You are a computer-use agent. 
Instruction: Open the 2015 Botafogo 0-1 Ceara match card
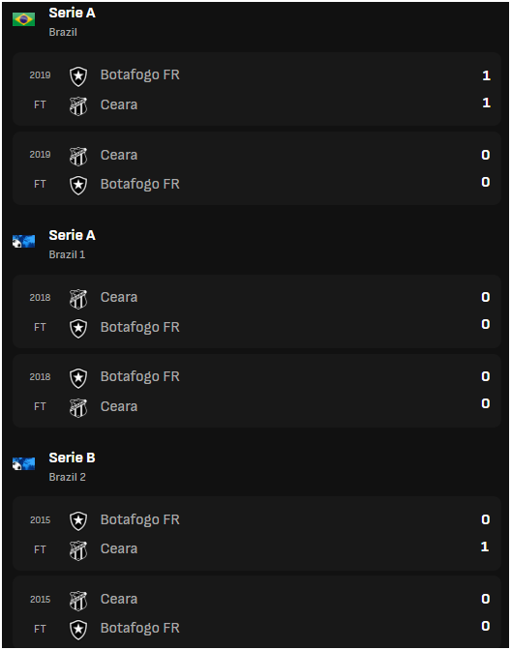click(256, 534)
